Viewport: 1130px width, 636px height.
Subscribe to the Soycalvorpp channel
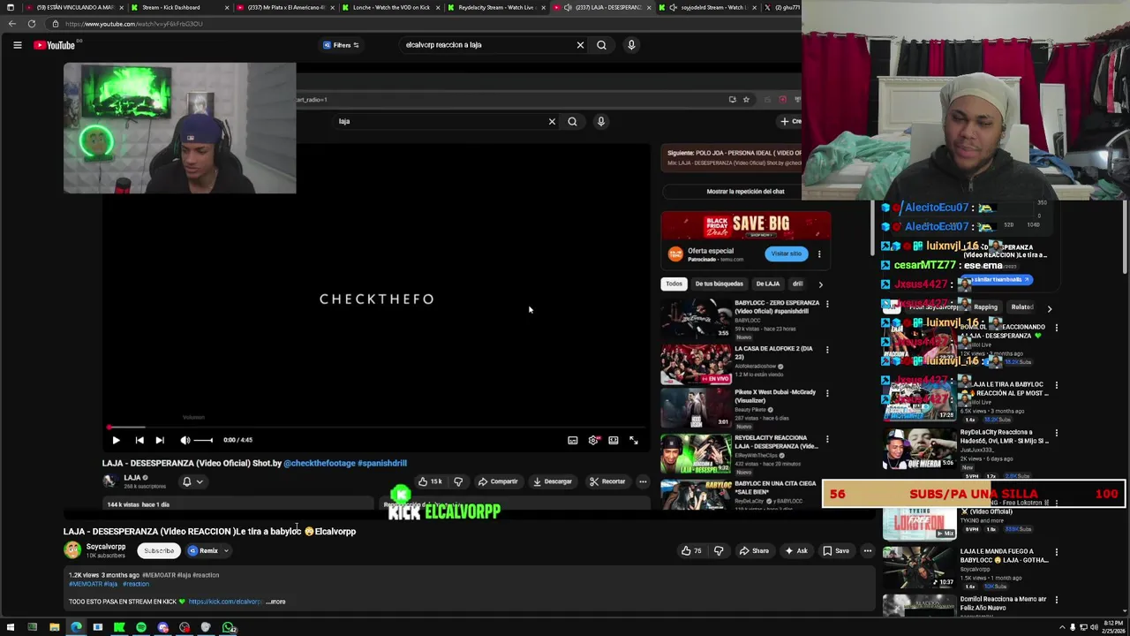[x=159, y=550]
